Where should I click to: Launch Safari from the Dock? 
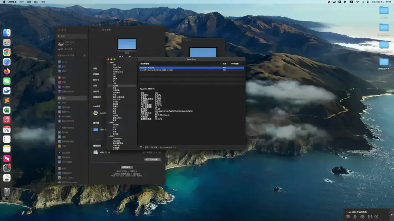pos(7,62)
